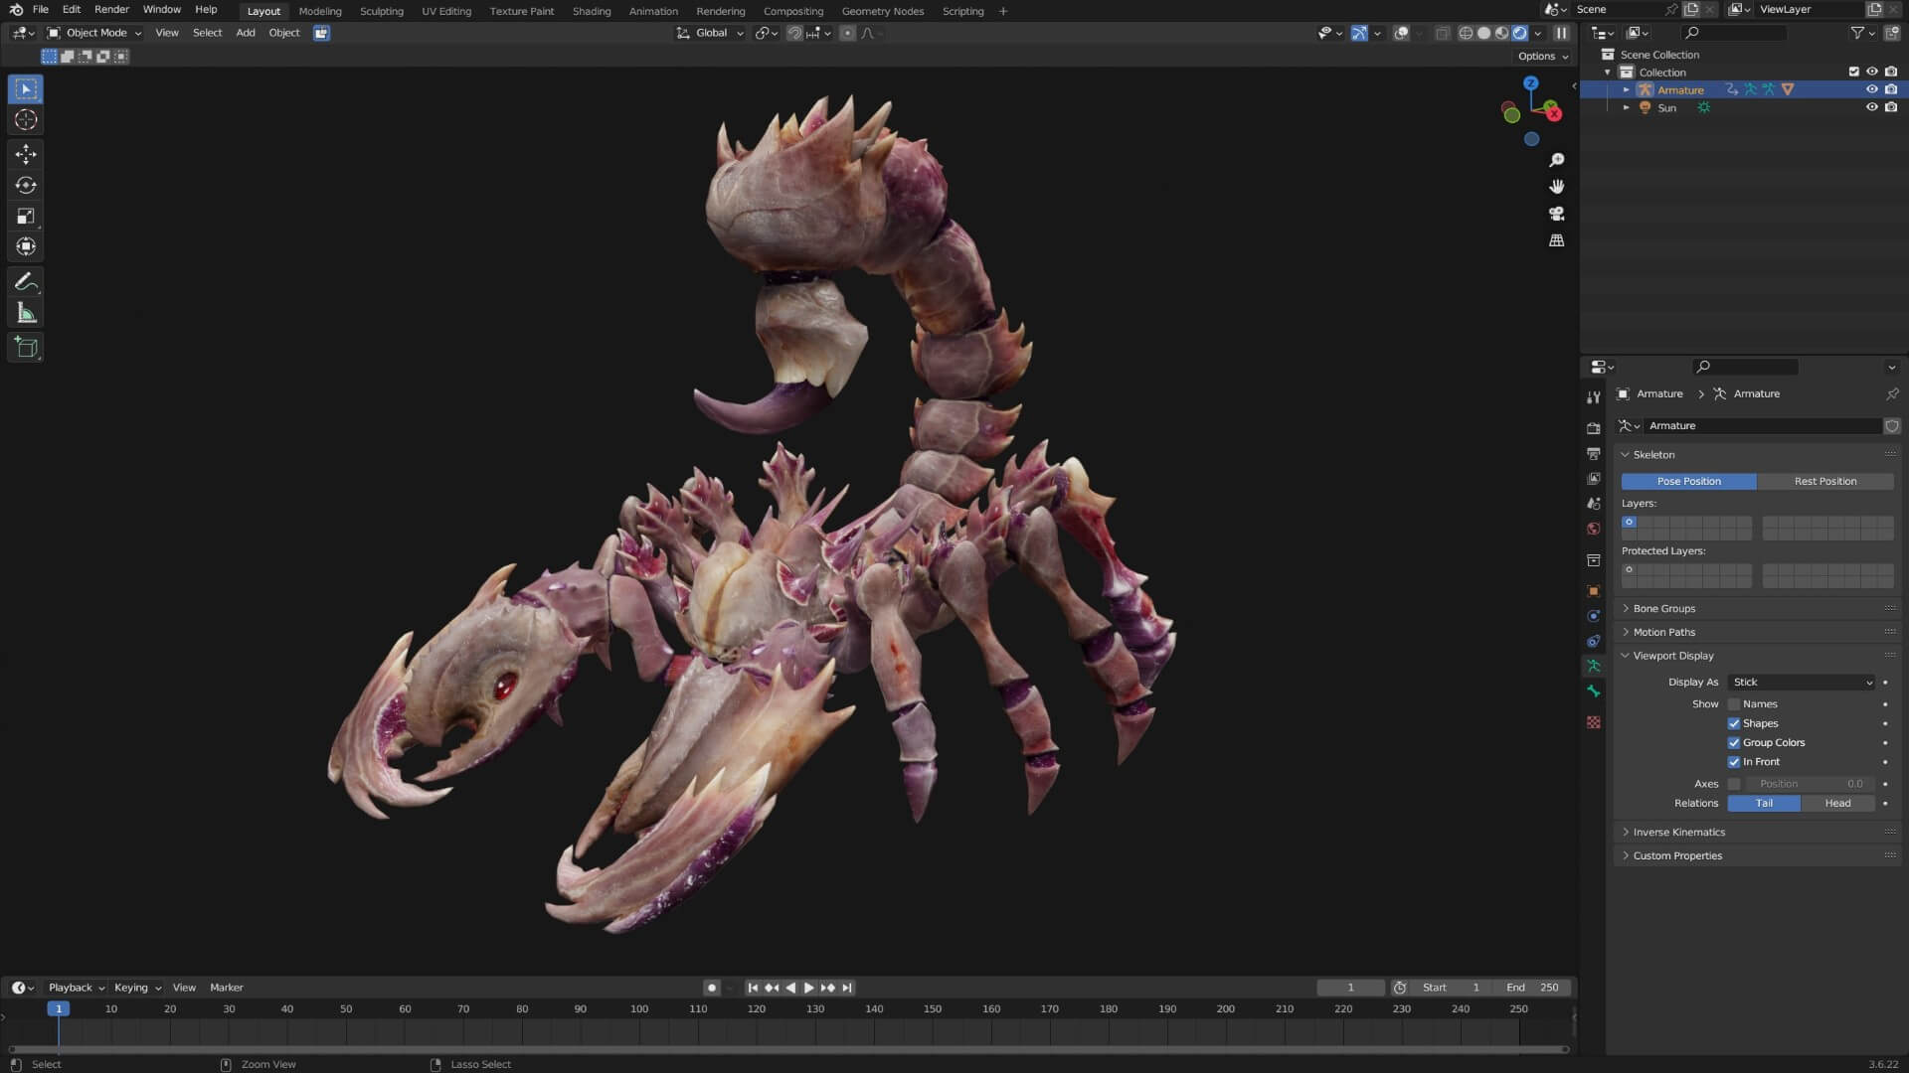
Task: Open the Object properties tab icon
Action: coord(1594,591)
